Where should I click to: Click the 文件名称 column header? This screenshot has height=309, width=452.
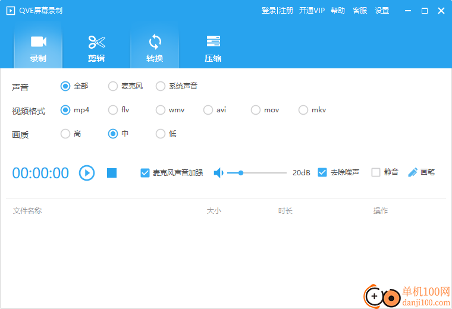click(27, 211)
